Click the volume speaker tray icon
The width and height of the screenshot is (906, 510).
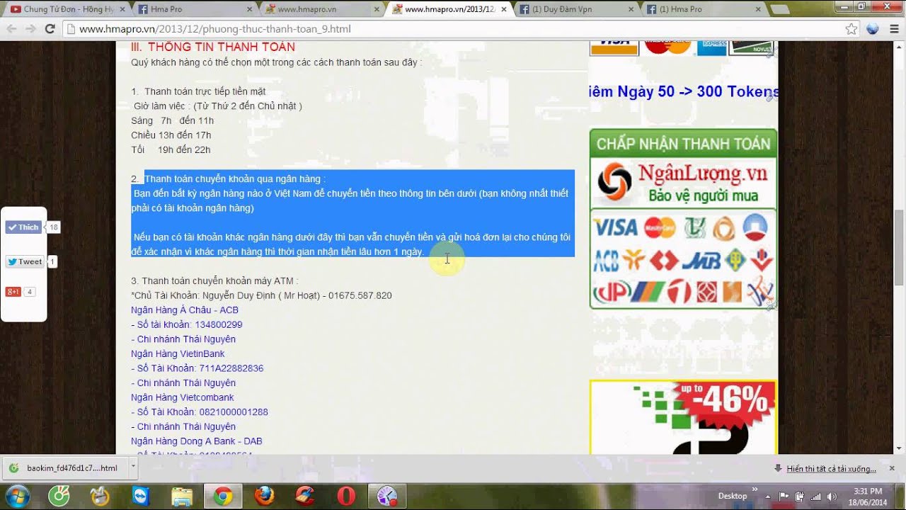(831, 496)
